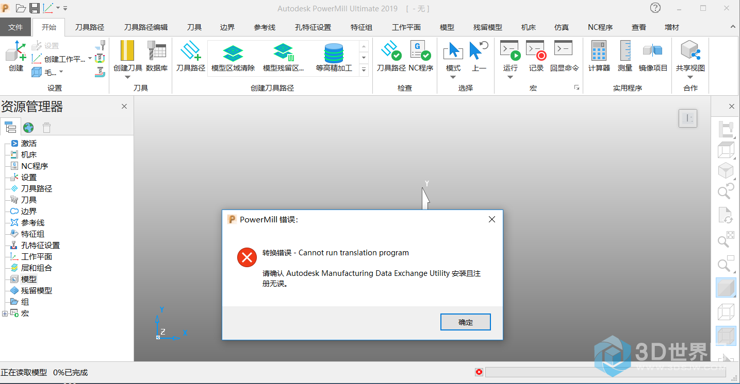This screenshot has width=740, height=384.
Task: Collapse the ribbon with the top chevron
Action: tap(733, 27)
